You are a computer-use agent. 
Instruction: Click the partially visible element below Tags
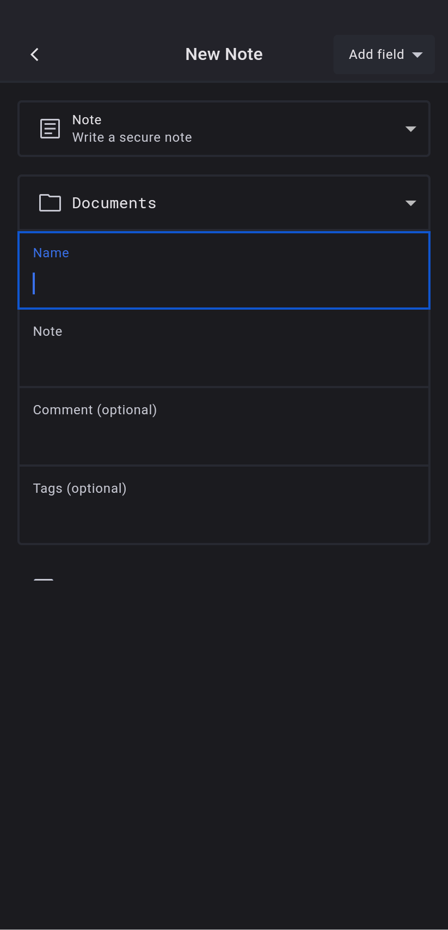pyautogui.click(x=44, y=579)
